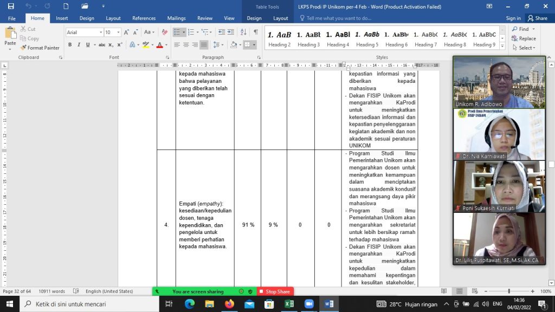Toggle underline formatting
Viewport: 555px width, 312px height.
87,44
